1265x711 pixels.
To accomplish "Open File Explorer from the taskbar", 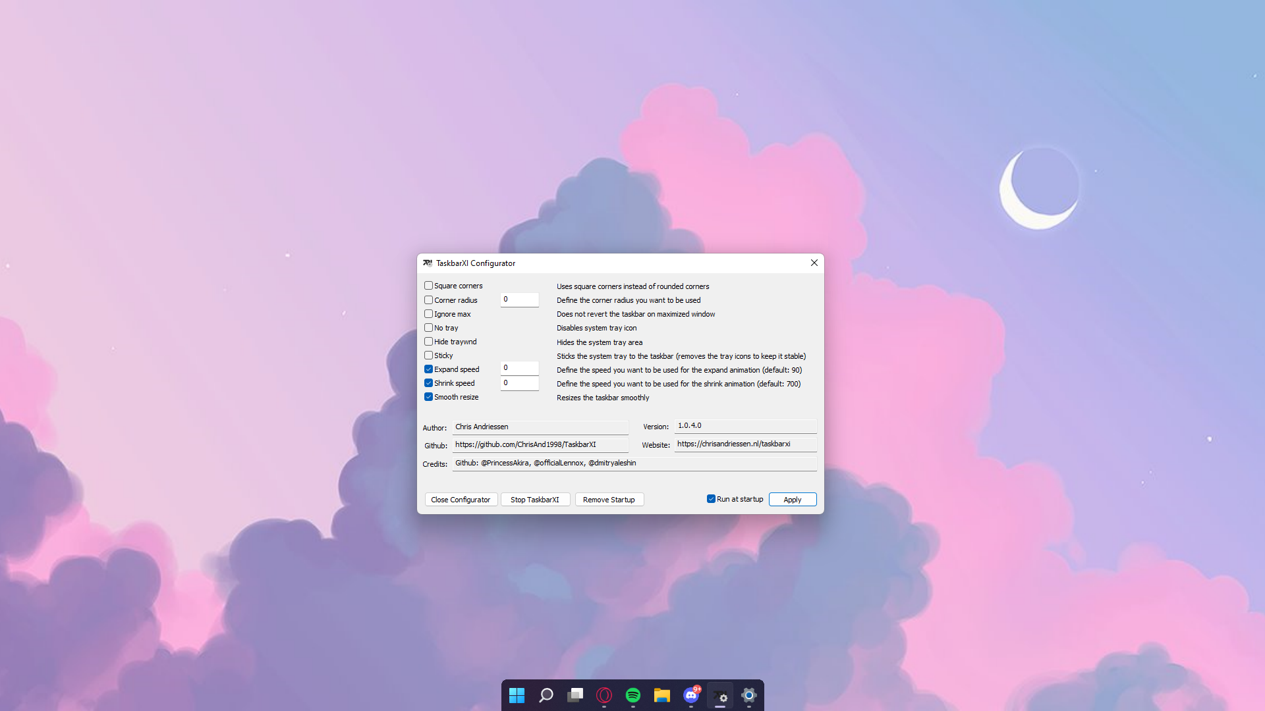I will (x=662, y=695).
